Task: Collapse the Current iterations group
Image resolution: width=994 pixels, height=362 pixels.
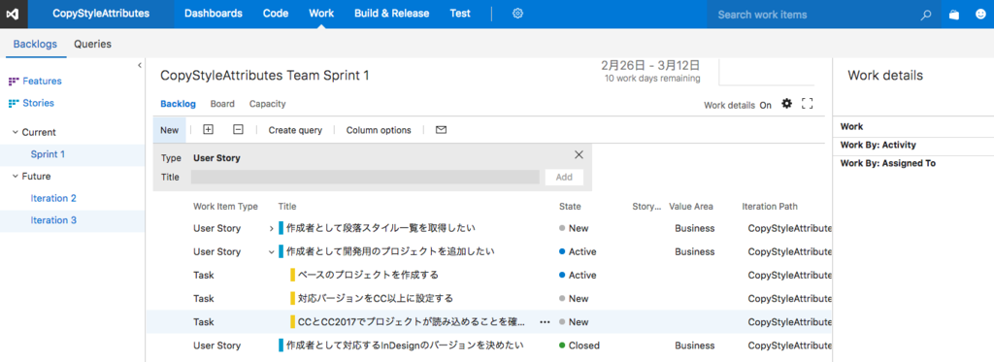Action: click(16, 133)
